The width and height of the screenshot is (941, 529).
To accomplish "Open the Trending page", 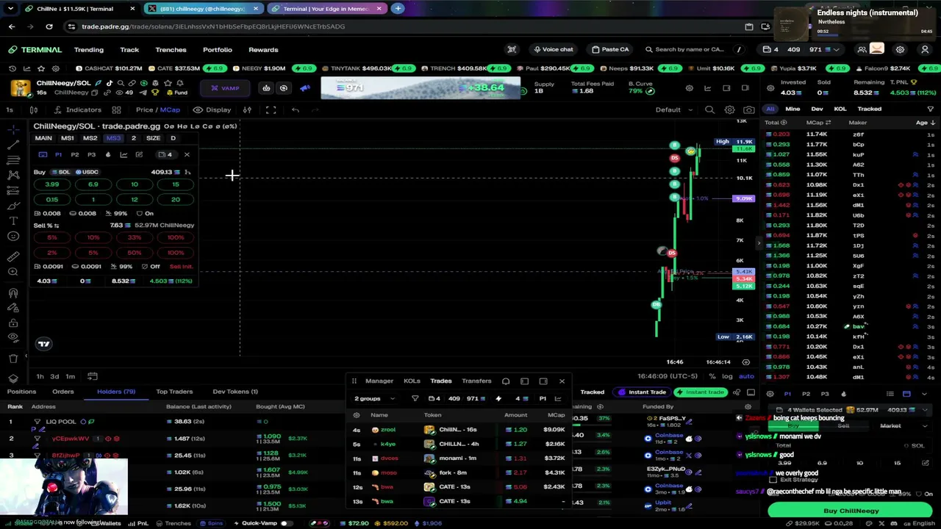I will pyautogui.click(x=88, y=50).
